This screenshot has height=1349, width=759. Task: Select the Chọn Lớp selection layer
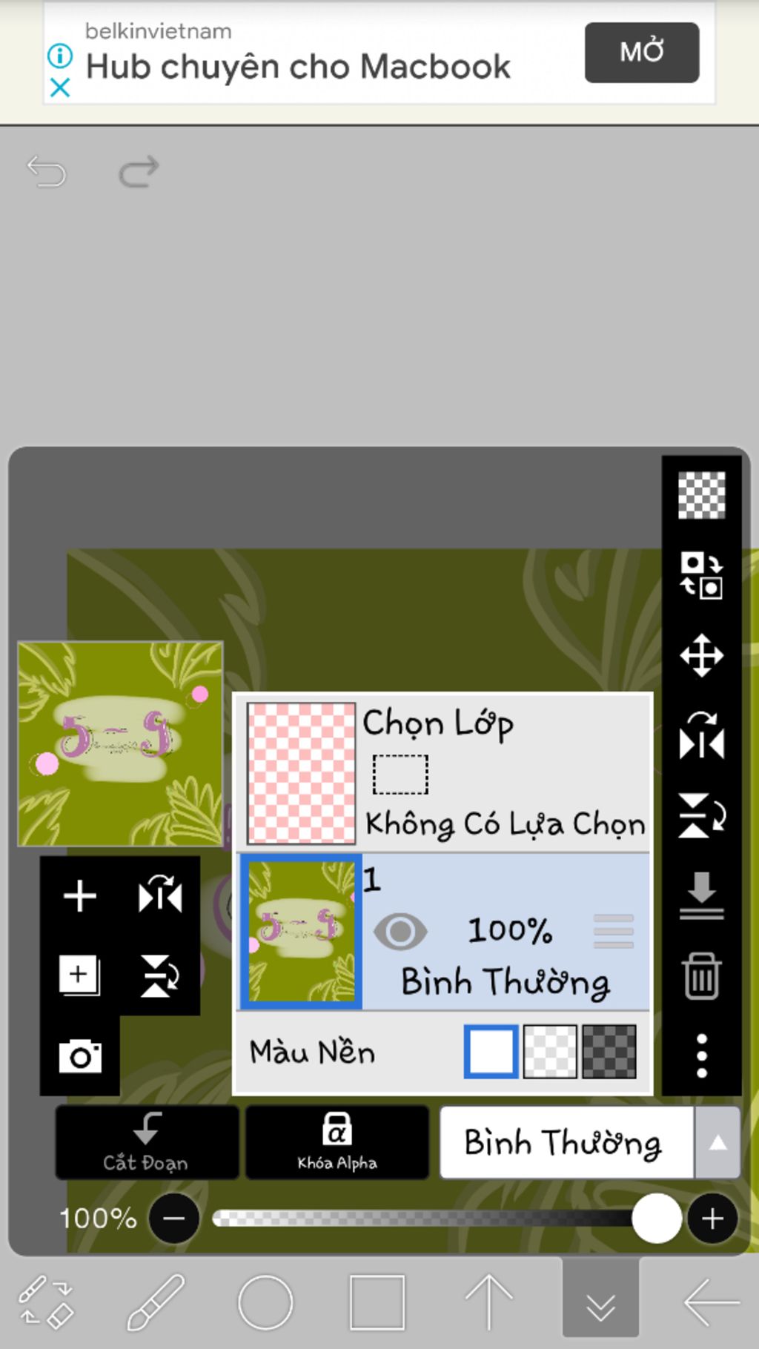[x=444, y=772]
